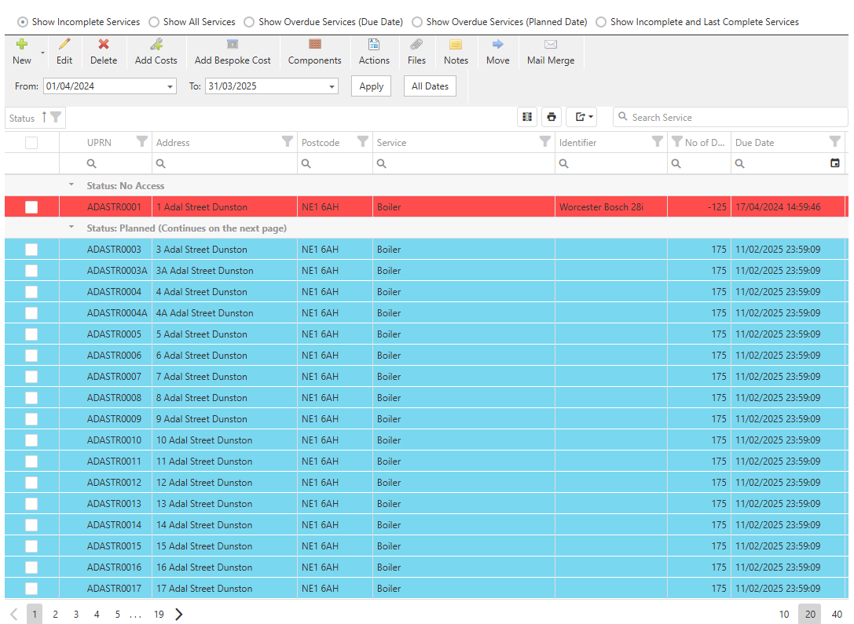
Task: Click the print icon above the grid
Action: 552,117
